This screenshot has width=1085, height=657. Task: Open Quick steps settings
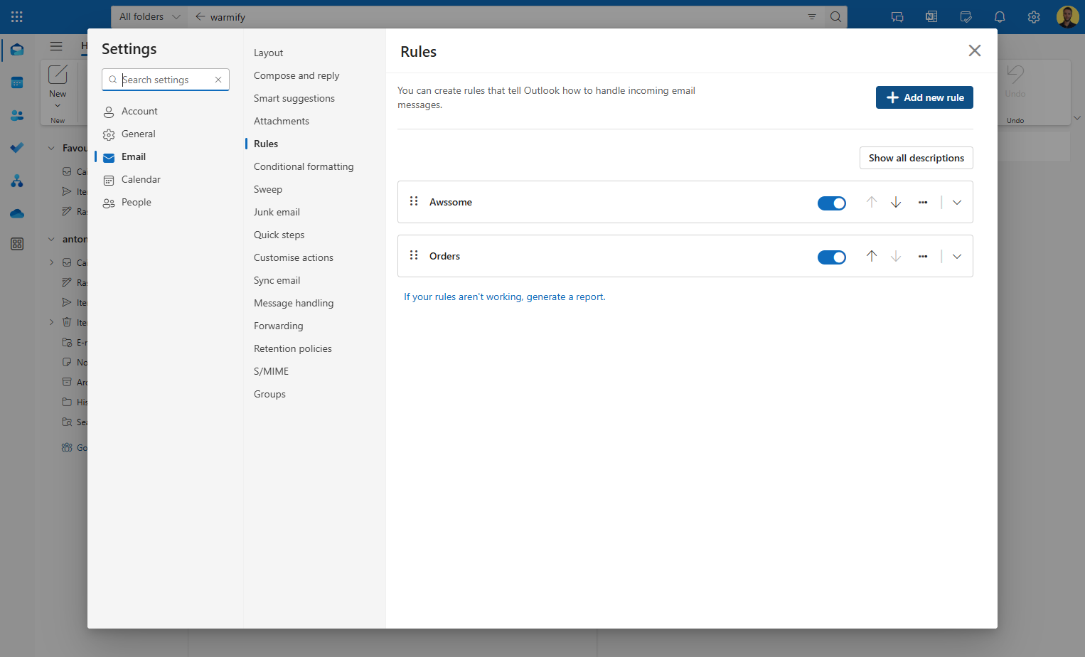(x=279, y=235)
